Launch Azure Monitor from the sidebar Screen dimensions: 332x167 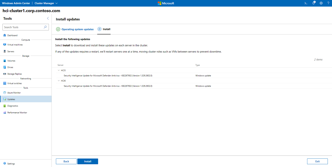14,93
